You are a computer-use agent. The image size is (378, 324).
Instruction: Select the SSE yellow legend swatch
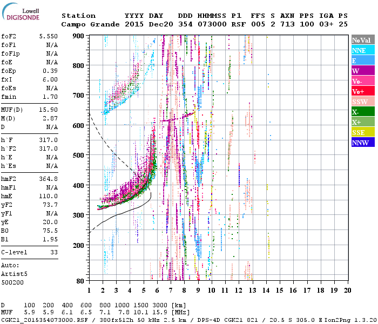(x=363, y=132)
